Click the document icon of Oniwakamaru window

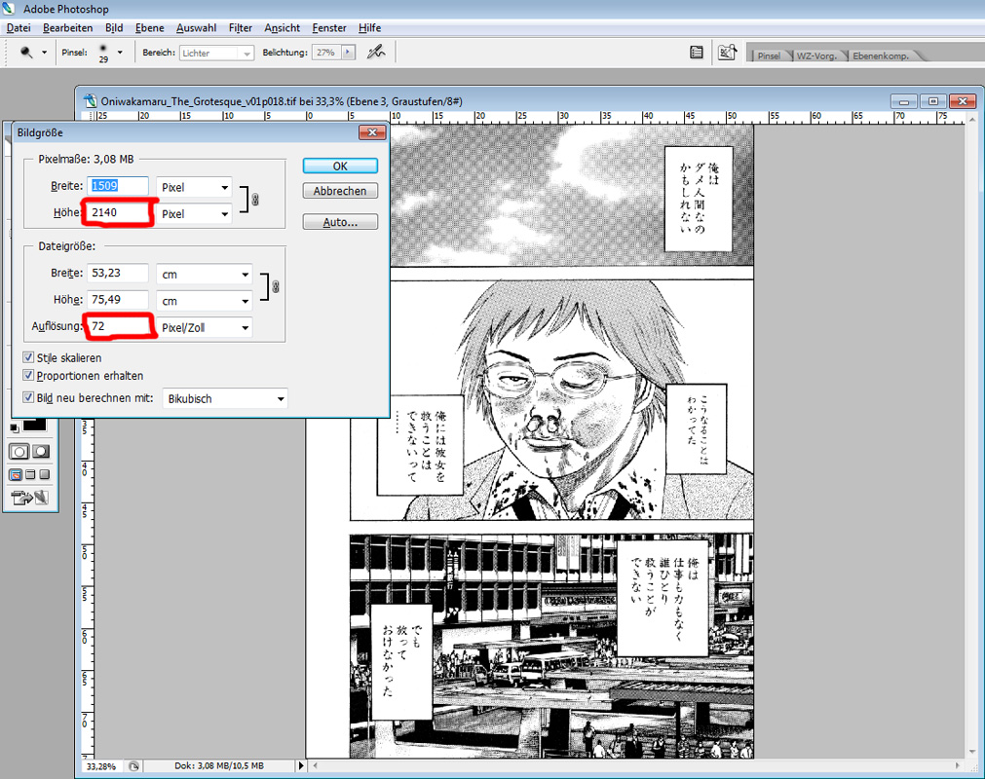pos(91,101)
